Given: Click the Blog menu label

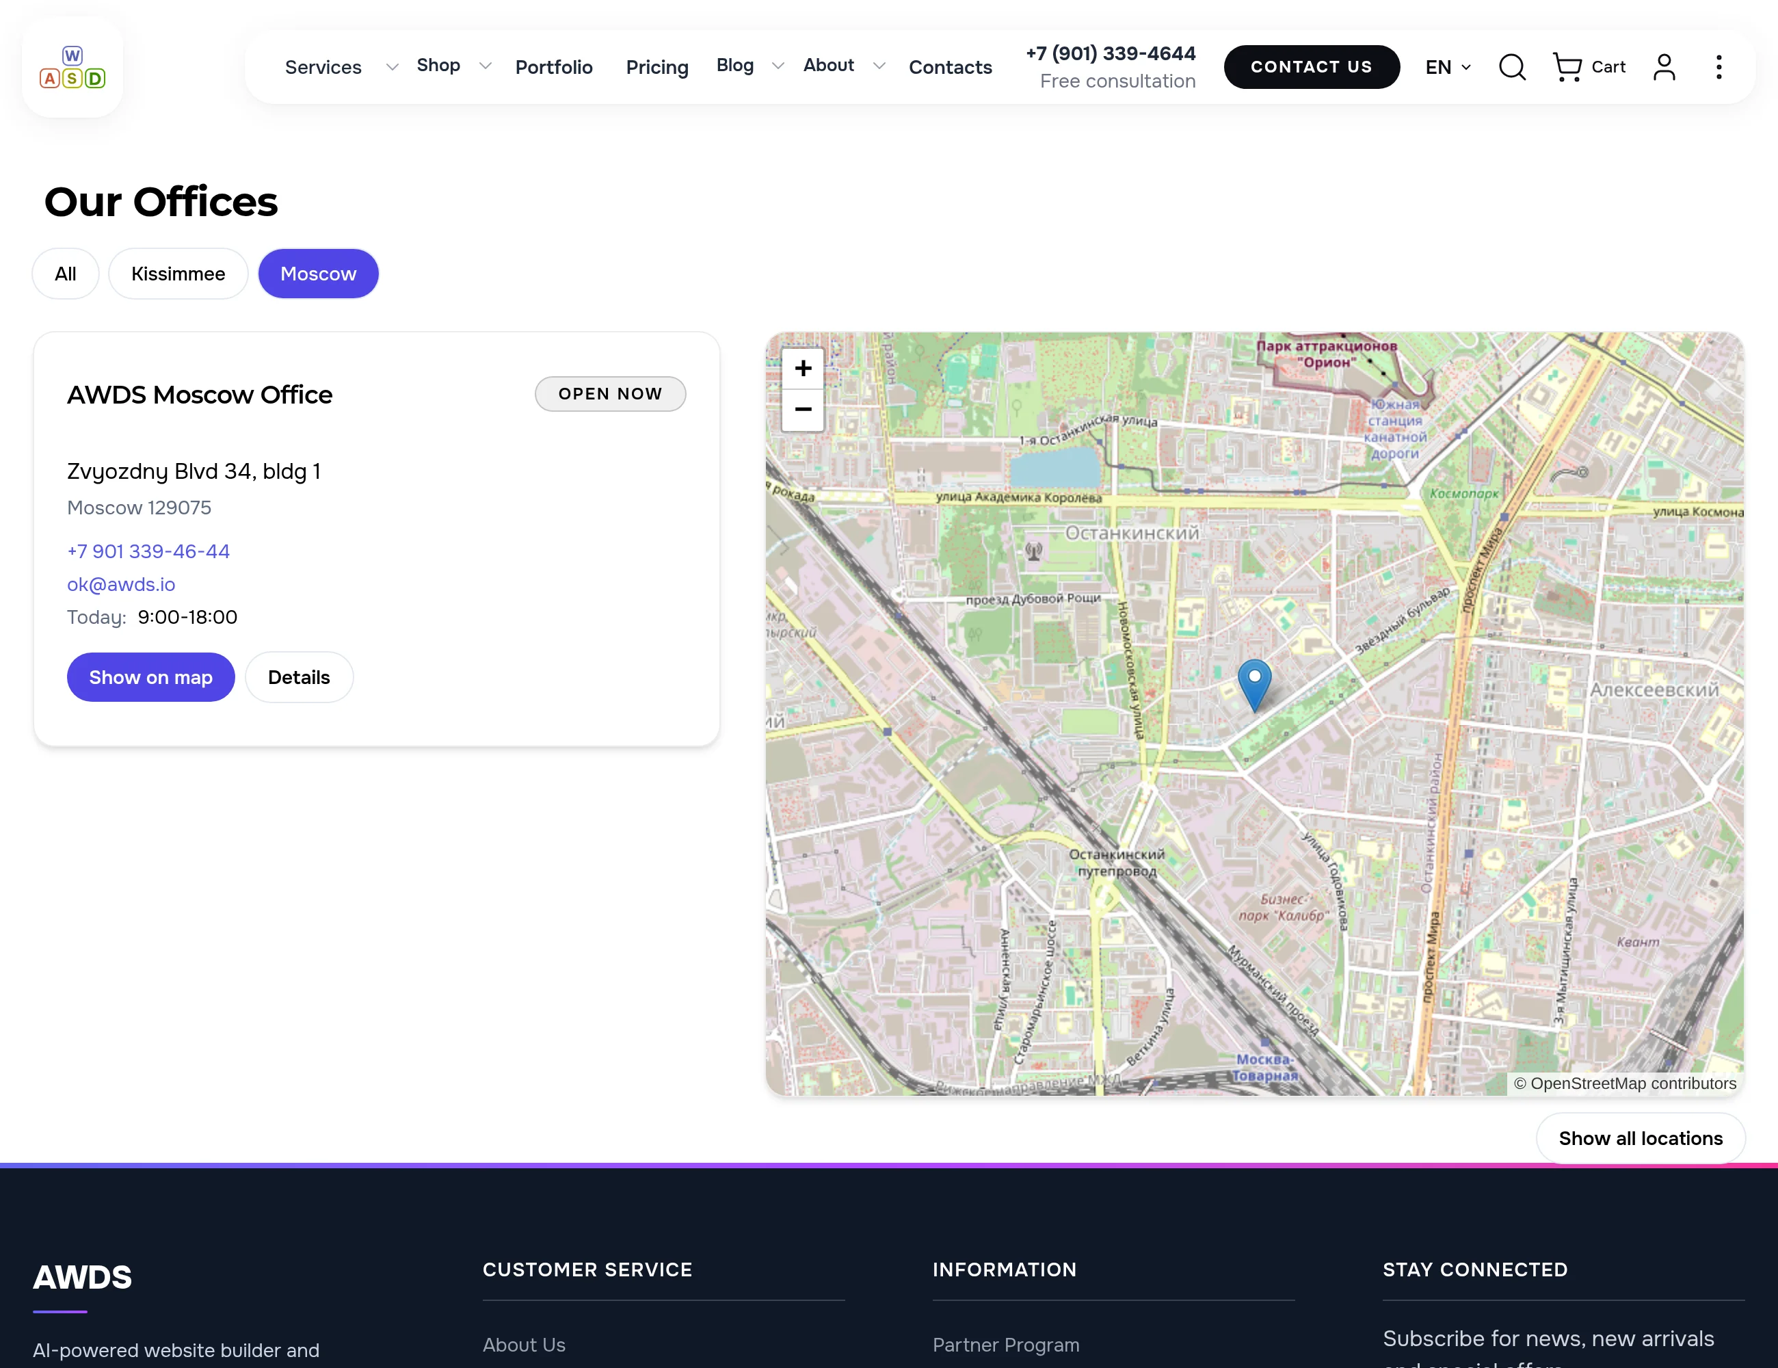Looking at the screenshot, I should (734, 65).
